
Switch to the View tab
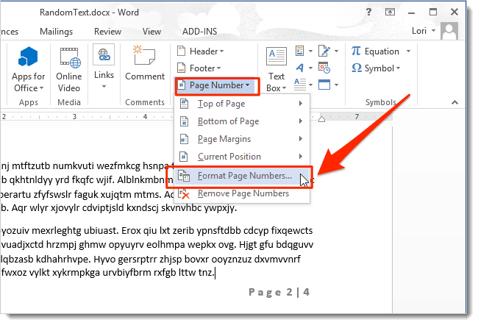point(151,32)
